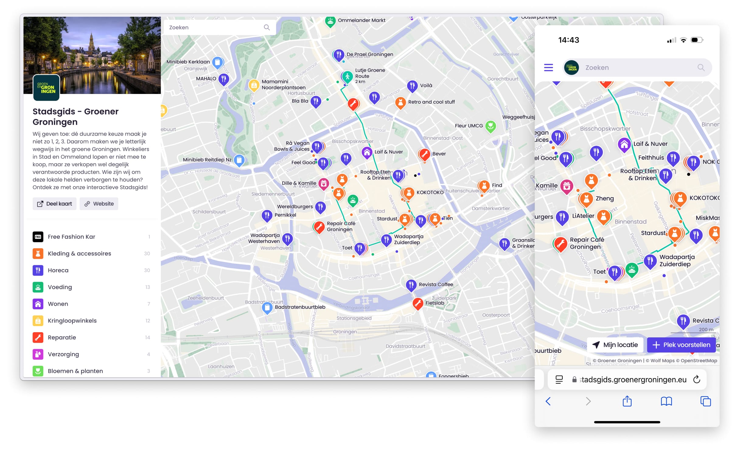
Task: Choose the Reparatie category
Action: (92, 337)
